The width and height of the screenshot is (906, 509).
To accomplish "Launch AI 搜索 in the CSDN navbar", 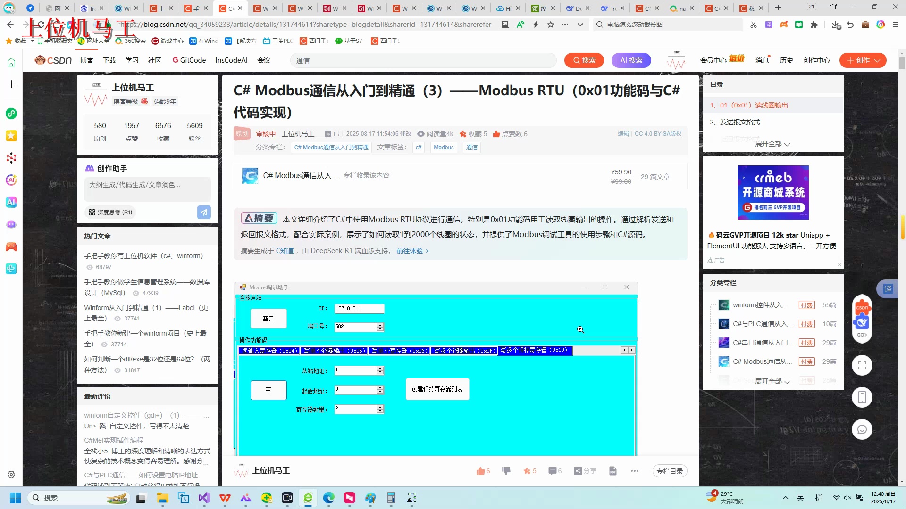I will coord(631,60).
